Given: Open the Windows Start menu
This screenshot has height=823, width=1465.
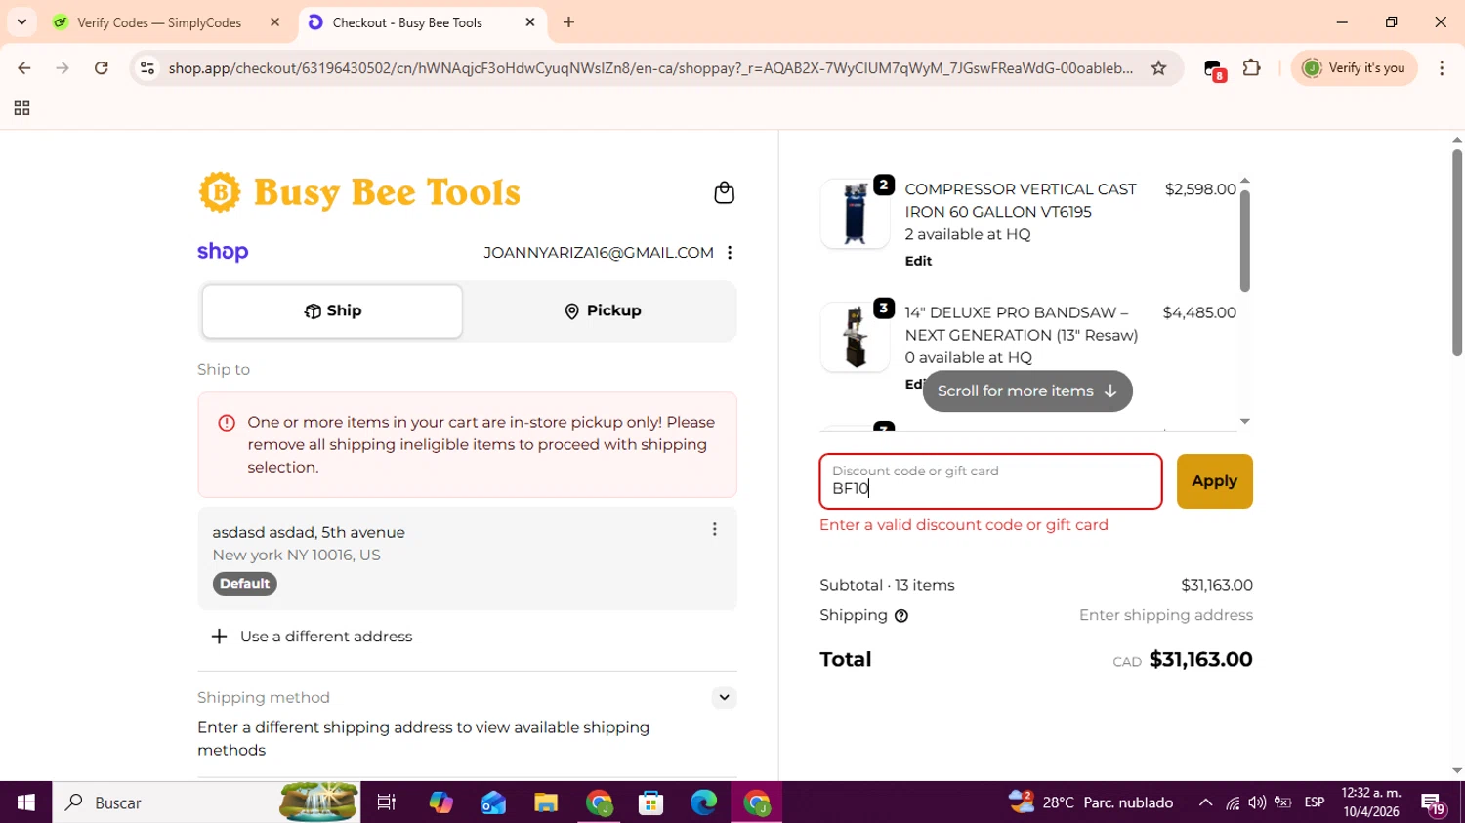Looking at the screenshot, I should pos(26,802).
